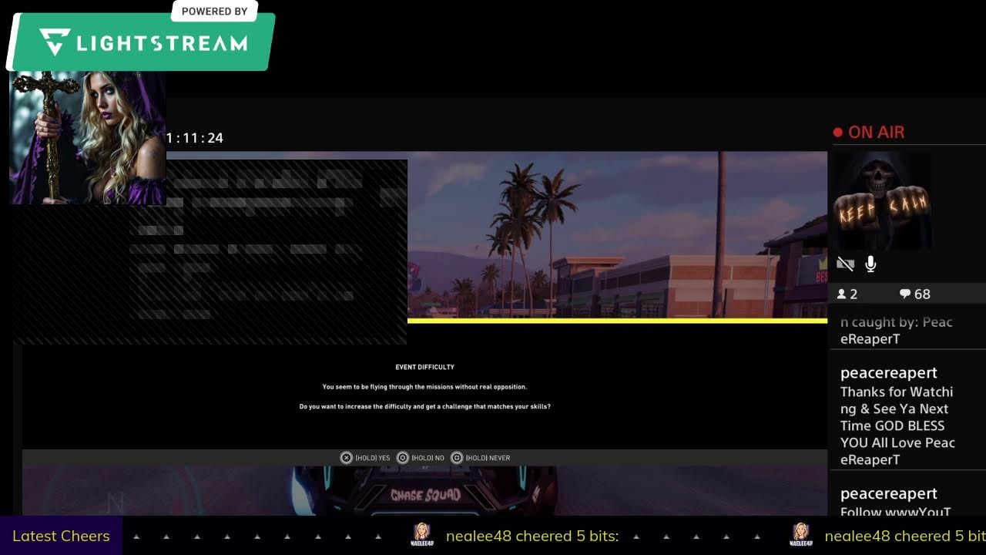Toggle the camera-off icon in broadcast panel

pos(845,264)
